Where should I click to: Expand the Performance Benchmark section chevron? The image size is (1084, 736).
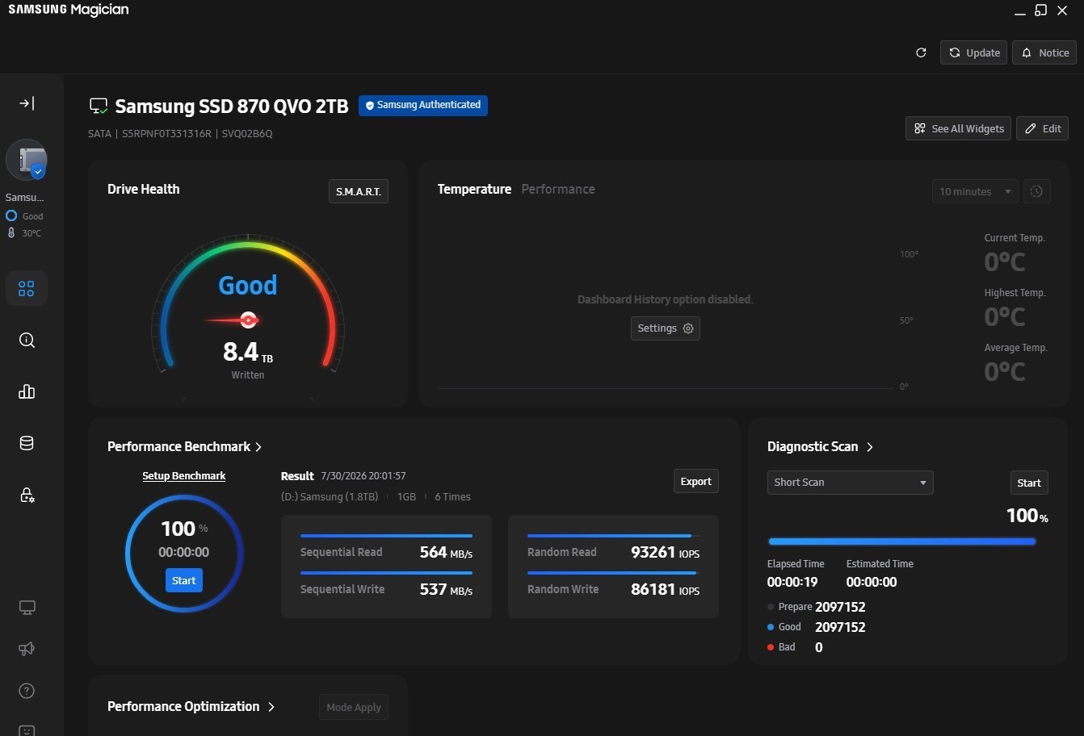258,447
